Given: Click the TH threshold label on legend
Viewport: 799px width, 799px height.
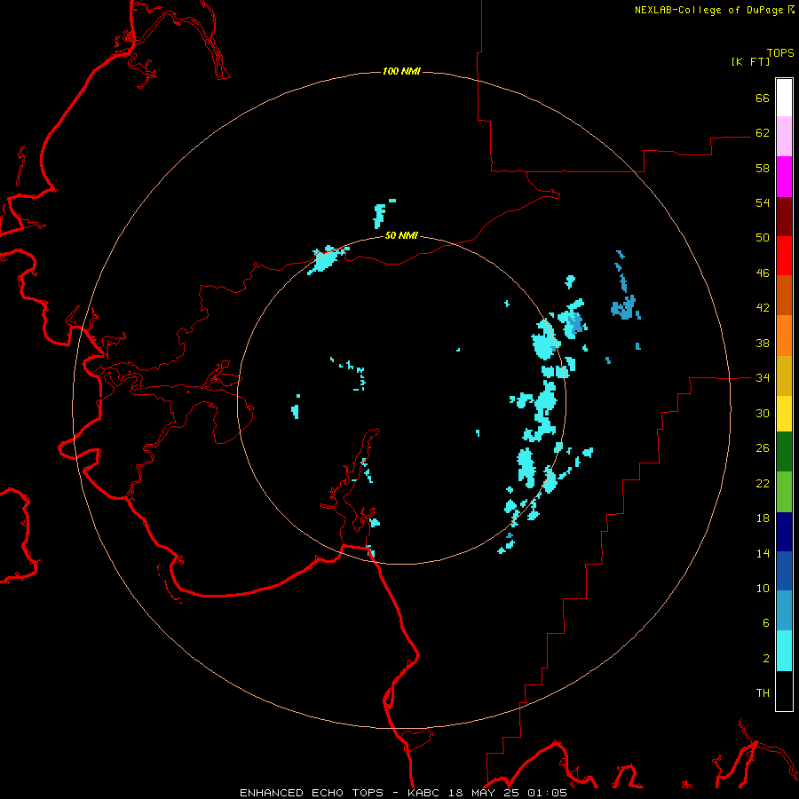Looking at the screenshot, I should (x=763, y=692).
